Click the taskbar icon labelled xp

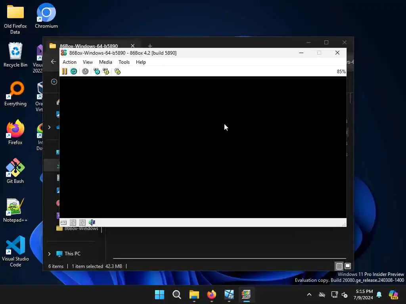tap(229, 294)
